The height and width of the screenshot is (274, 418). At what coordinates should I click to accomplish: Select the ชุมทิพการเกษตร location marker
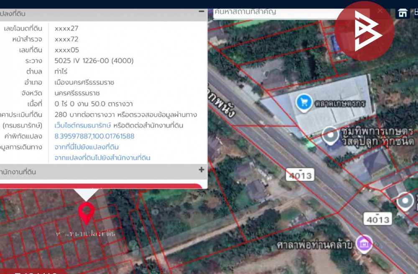[x=331, y=135]
